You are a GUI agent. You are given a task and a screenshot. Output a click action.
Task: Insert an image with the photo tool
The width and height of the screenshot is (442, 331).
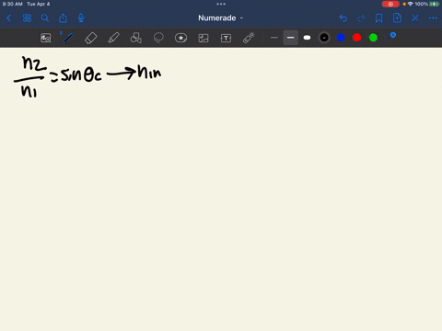pyautogui.click(x=204, y=38)
